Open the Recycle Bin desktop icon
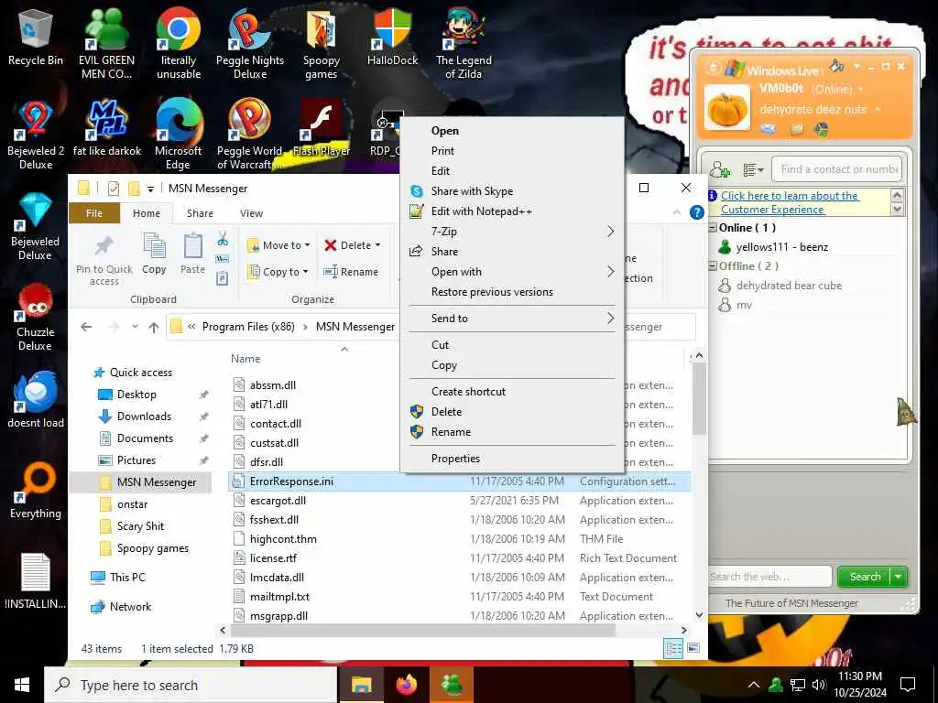 tap(36, 38)
